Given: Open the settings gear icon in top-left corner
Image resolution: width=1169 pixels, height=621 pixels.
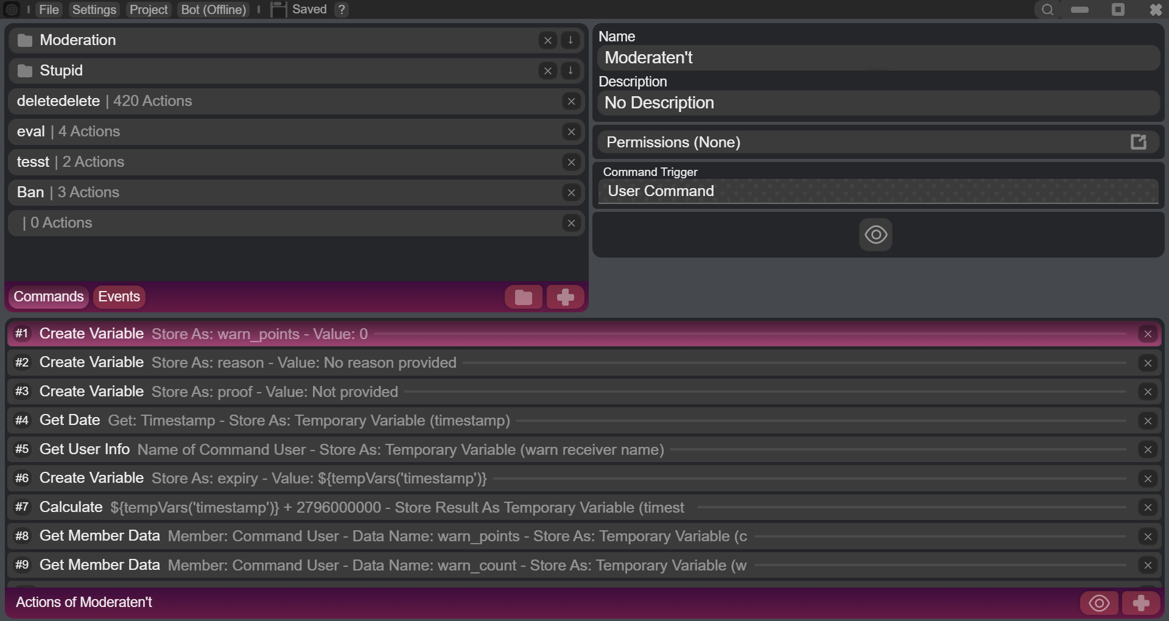Looking at the screenshot, I should [11, 9].
